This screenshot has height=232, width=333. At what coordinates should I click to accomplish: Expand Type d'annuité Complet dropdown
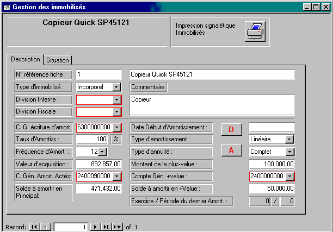click(289, 152)
